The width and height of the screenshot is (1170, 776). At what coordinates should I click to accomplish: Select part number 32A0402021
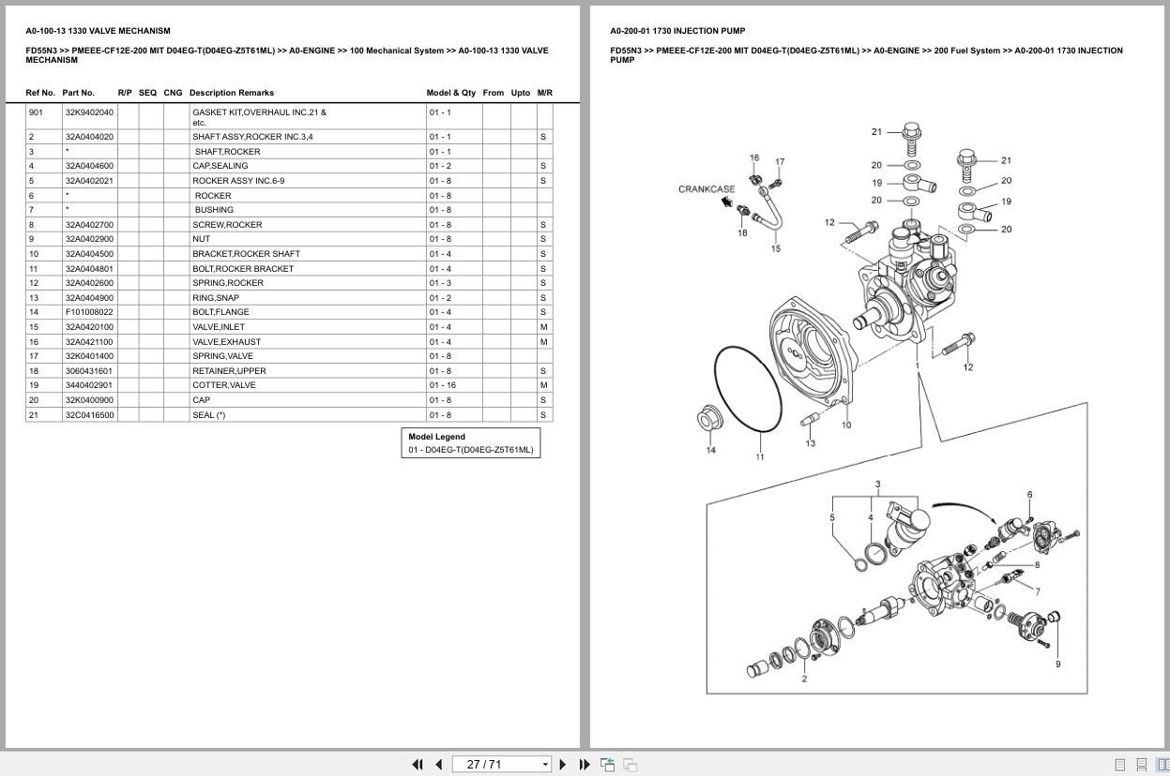click(x=89, y=181)
